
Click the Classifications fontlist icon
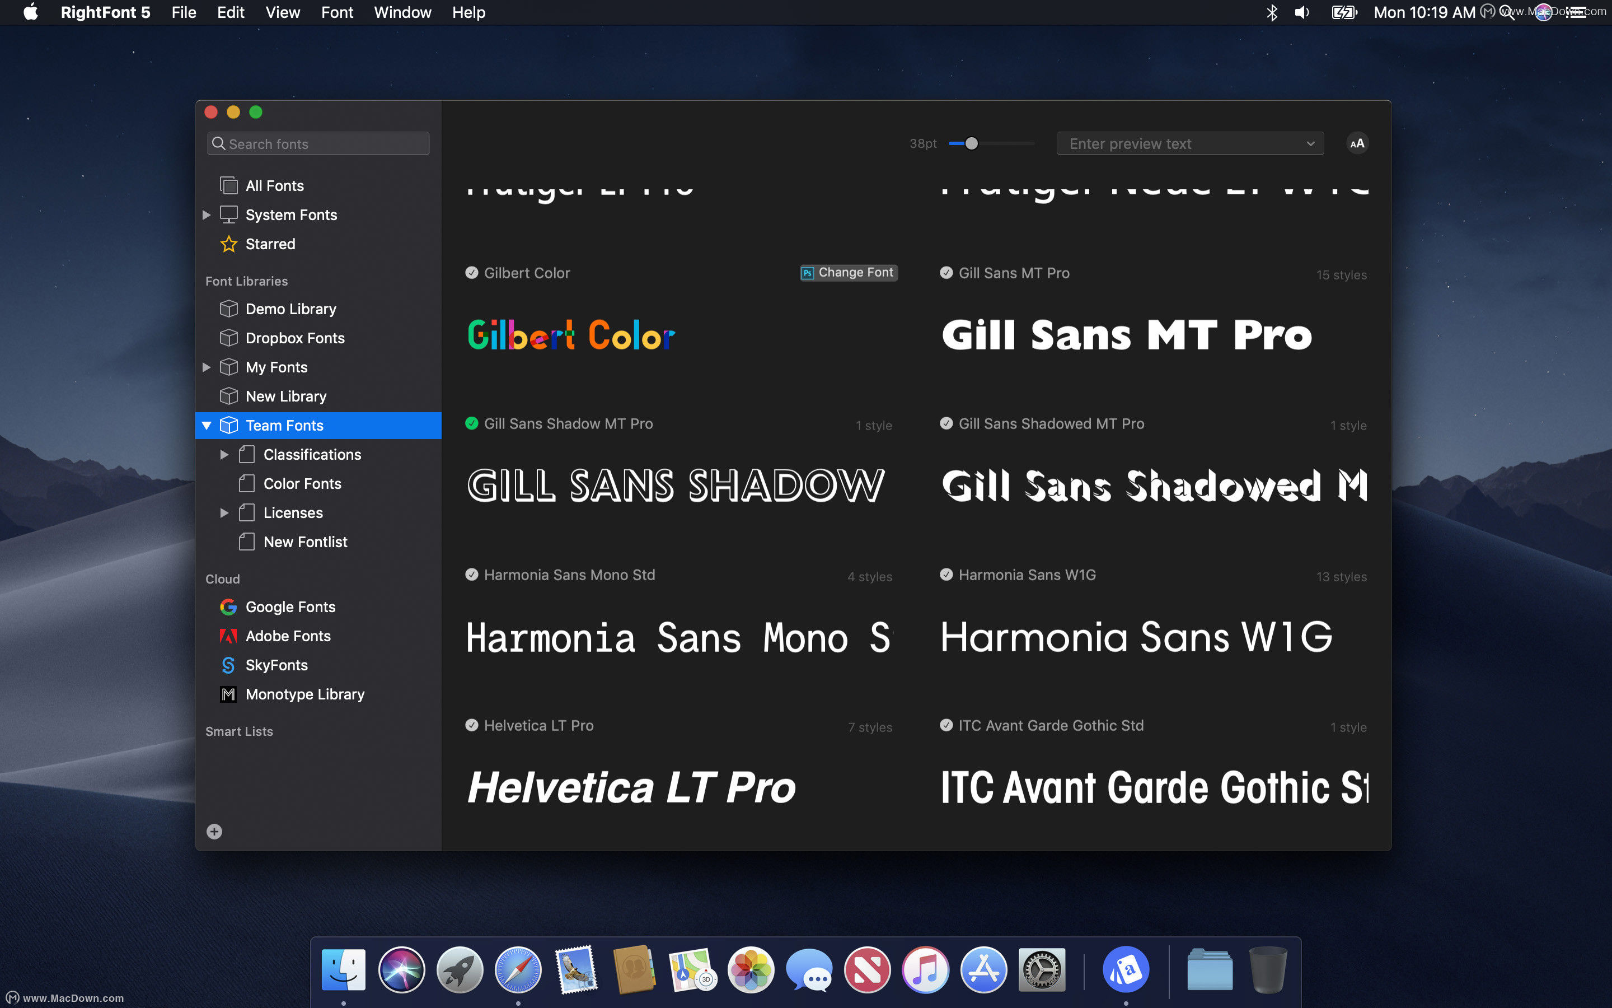pyautogui.click(x=246, y=455)
